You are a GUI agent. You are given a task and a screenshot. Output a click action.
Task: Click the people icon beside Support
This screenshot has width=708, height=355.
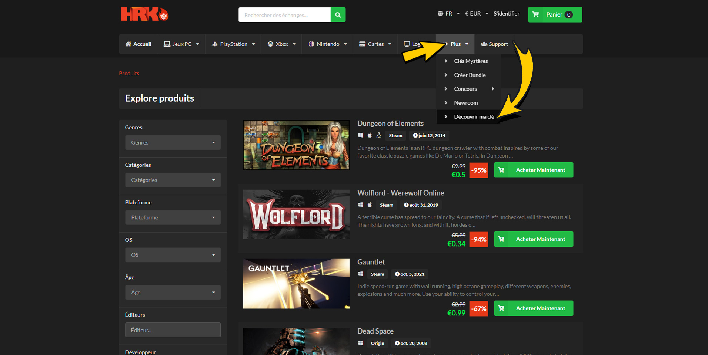(484, 44)
